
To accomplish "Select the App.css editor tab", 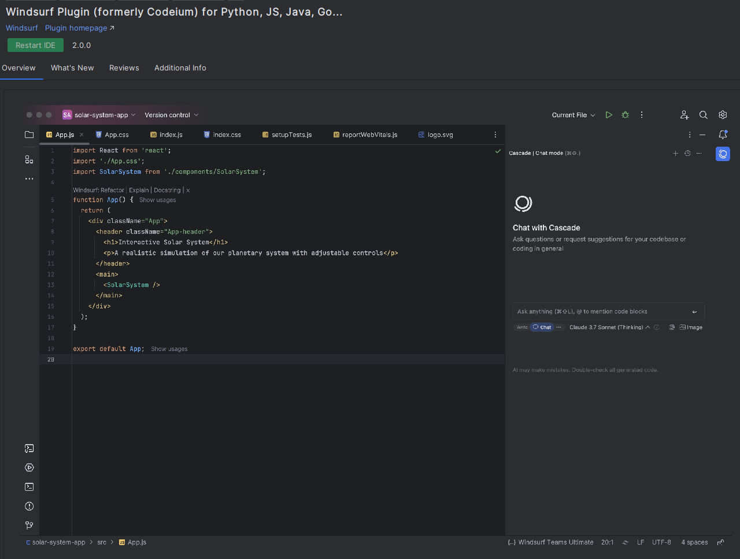I will [112, 135].
